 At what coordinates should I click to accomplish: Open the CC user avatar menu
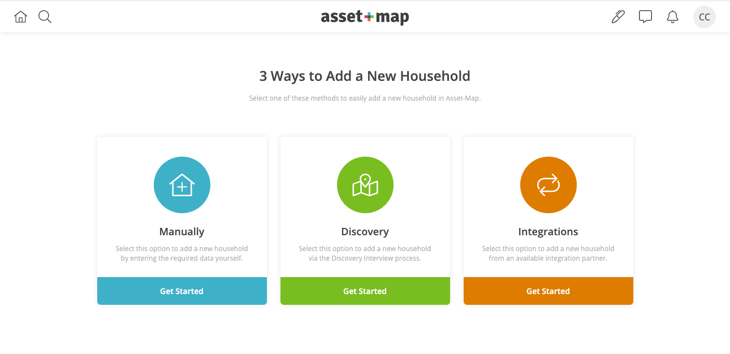pos(704,16)
